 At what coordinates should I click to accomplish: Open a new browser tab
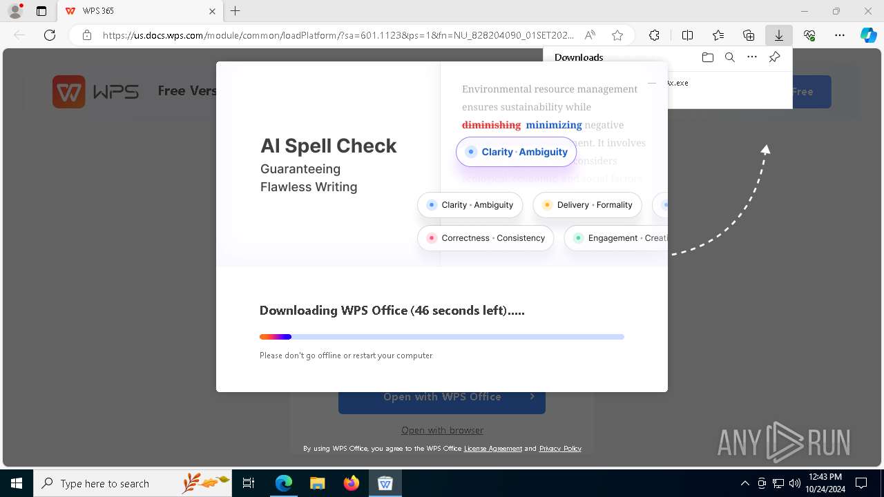(x=236, y=11)
